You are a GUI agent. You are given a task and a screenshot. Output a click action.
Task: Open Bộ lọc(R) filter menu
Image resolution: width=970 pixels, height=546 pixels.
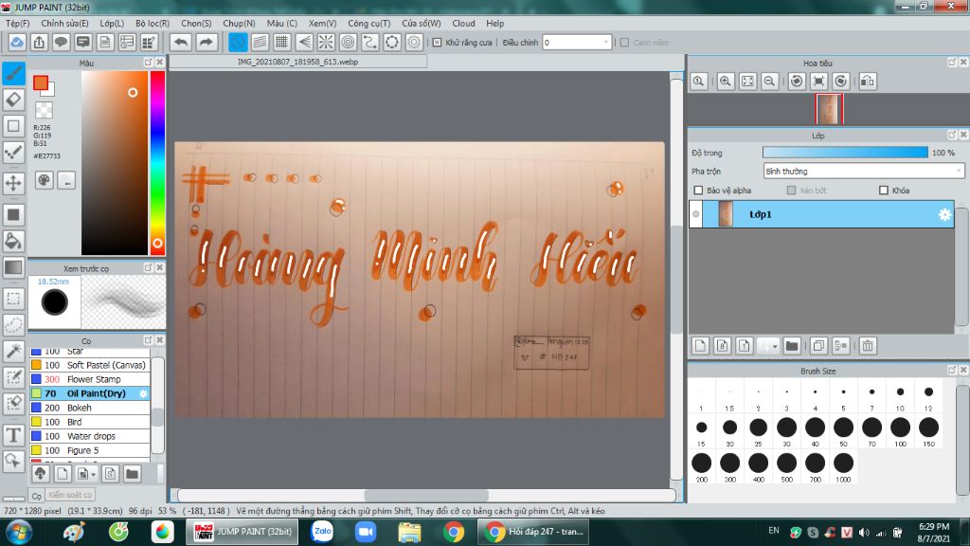(x=153, y=23)
